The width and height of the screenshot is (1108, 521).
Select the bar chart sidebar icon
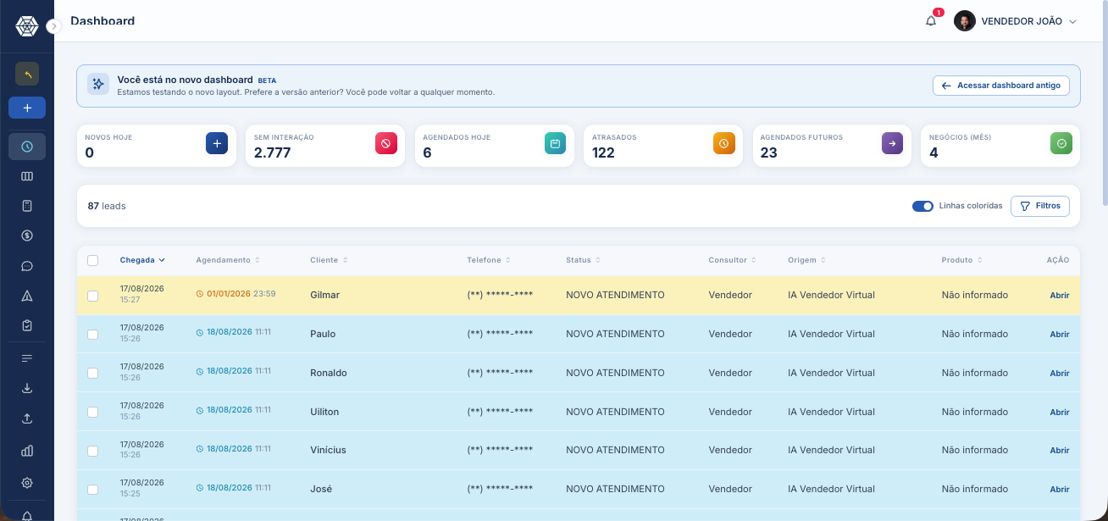click(27, 452)
